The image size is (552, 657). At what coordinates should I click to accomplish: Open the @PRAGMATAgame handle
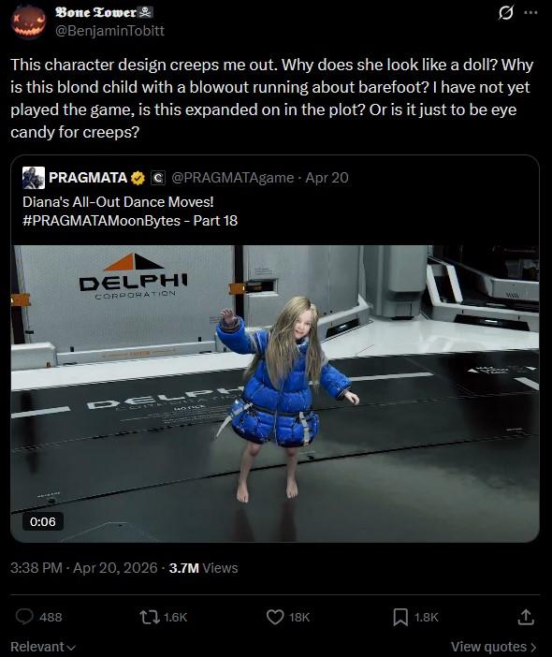pos(233,178)
